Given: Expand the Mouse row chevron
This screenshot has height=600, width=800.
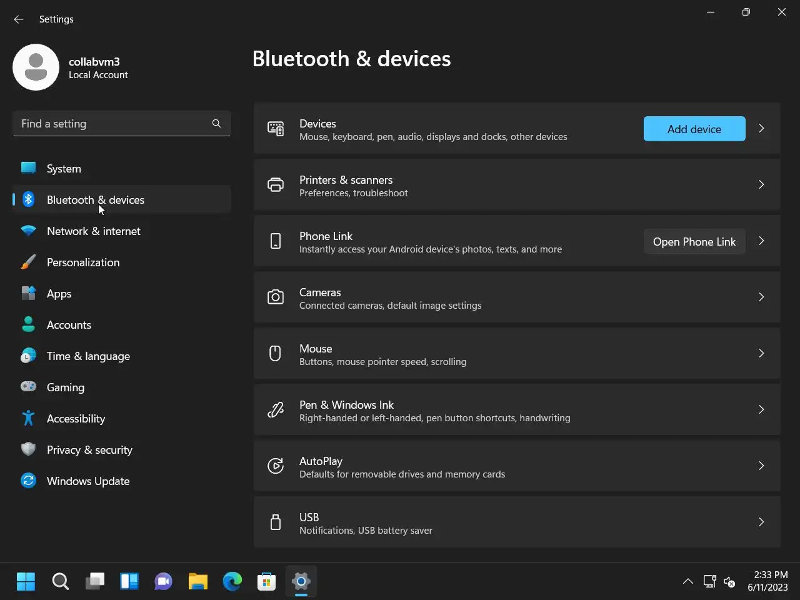Looking at the screenshot, I should coord(761,353).
